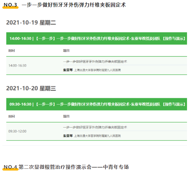The height and width of the screenshot is (178, 190).
Task: Click the NO.3 section number label
Action: point(10,5)
